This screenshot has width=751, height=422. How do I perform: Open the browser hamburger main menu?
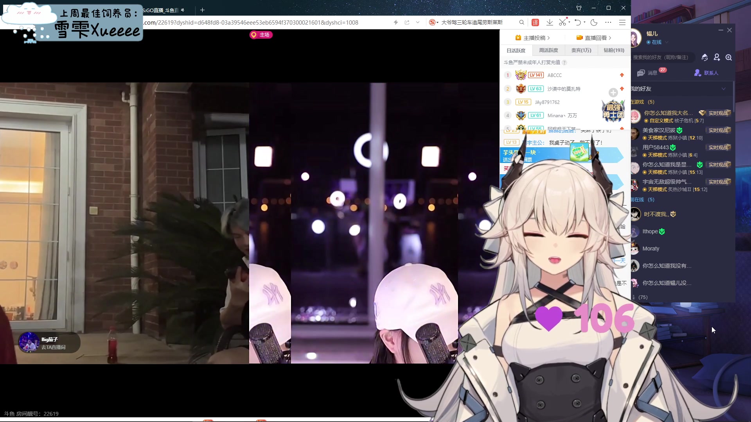click(622, 22)
